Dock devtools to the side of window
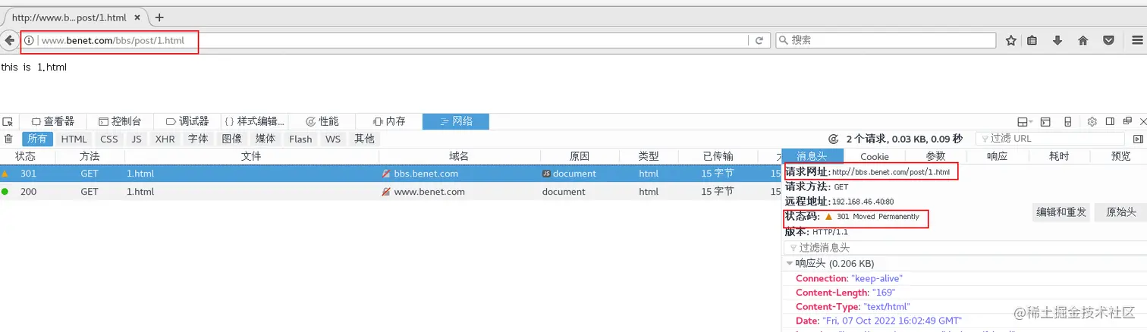This screenshot has width=1147, height=332. 1110,121
